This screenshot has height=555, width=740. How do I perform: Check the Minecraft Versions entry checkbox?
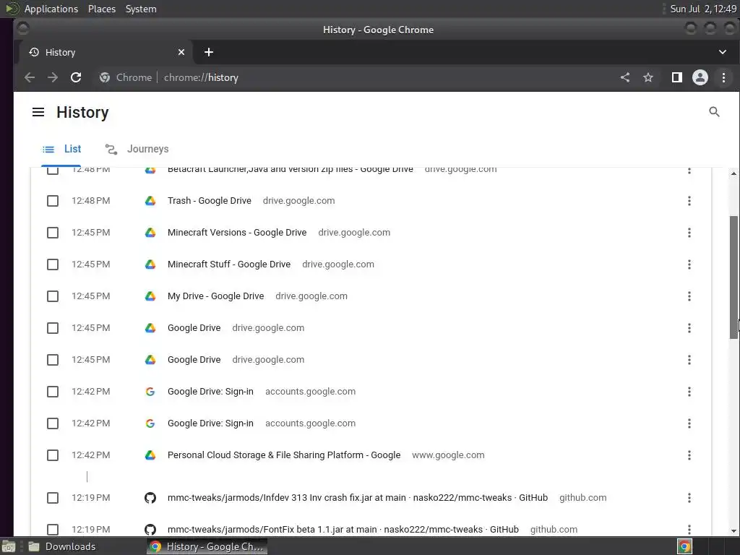[x=53, y=233]
